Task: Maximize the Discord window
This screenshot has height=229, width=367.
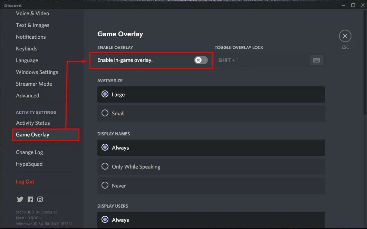Action: [353, 5]
